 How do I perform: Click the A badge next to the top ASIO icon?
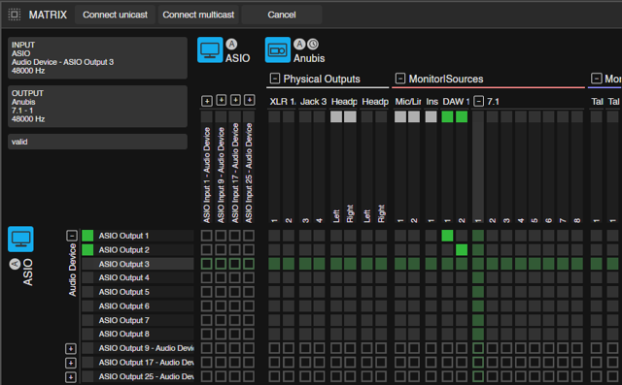(231, 44)
